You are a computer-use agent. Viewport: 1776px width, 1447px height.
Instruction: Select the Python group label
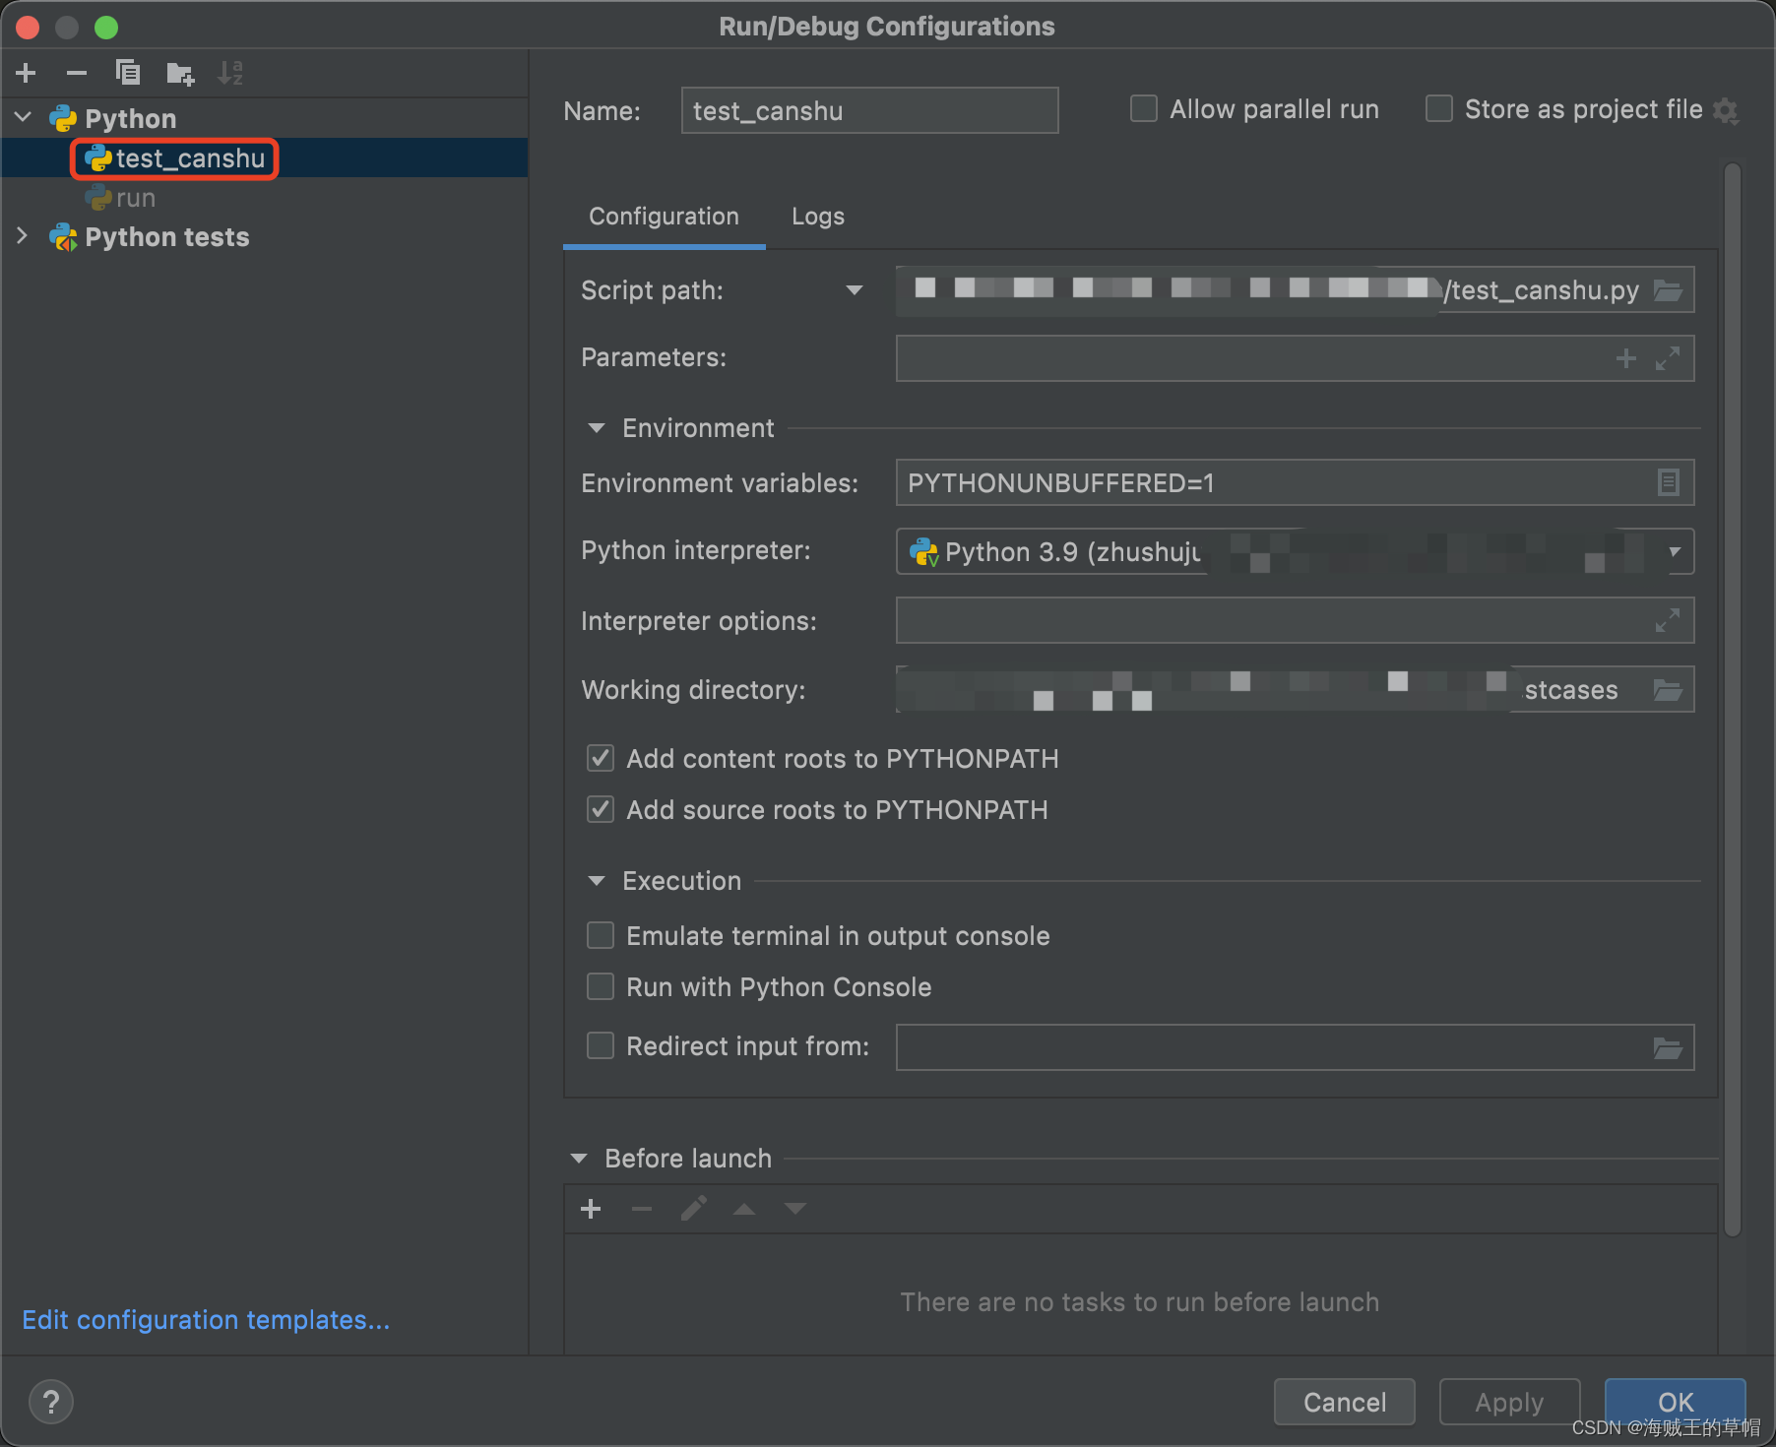tap(130, 119)
